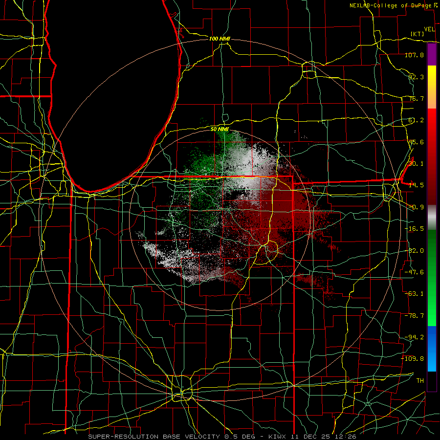The width and height of the screenshot is (440, 440).
Task: Select the 107.8 velocity scale value
Action: [414, 55]
